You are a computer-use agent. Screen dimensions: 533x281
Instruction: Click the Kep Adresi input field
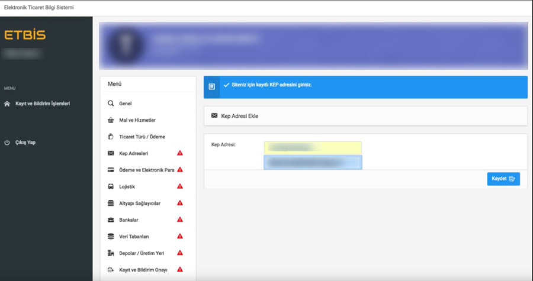[313, 148]
